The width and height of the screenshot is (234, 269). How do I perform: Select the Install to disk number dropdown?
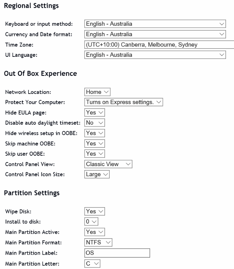(x=91, y=222)
